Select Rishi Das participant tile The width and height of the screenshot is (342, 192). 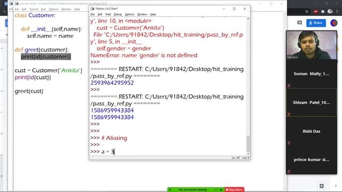[312, 131]
